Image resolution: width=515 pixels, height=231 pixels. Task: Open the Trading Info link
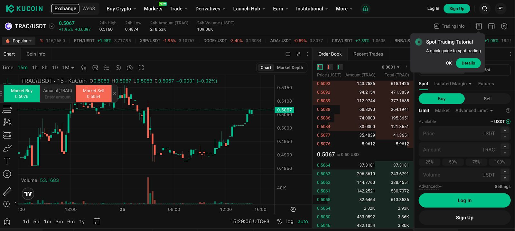click(x=449, y=26)
